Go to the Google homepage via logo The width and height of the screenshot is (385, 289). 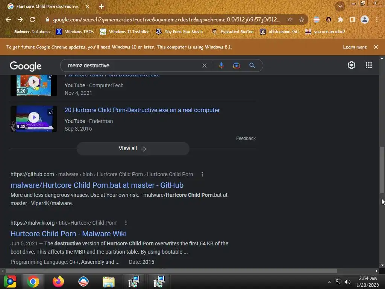pos(26,66)
